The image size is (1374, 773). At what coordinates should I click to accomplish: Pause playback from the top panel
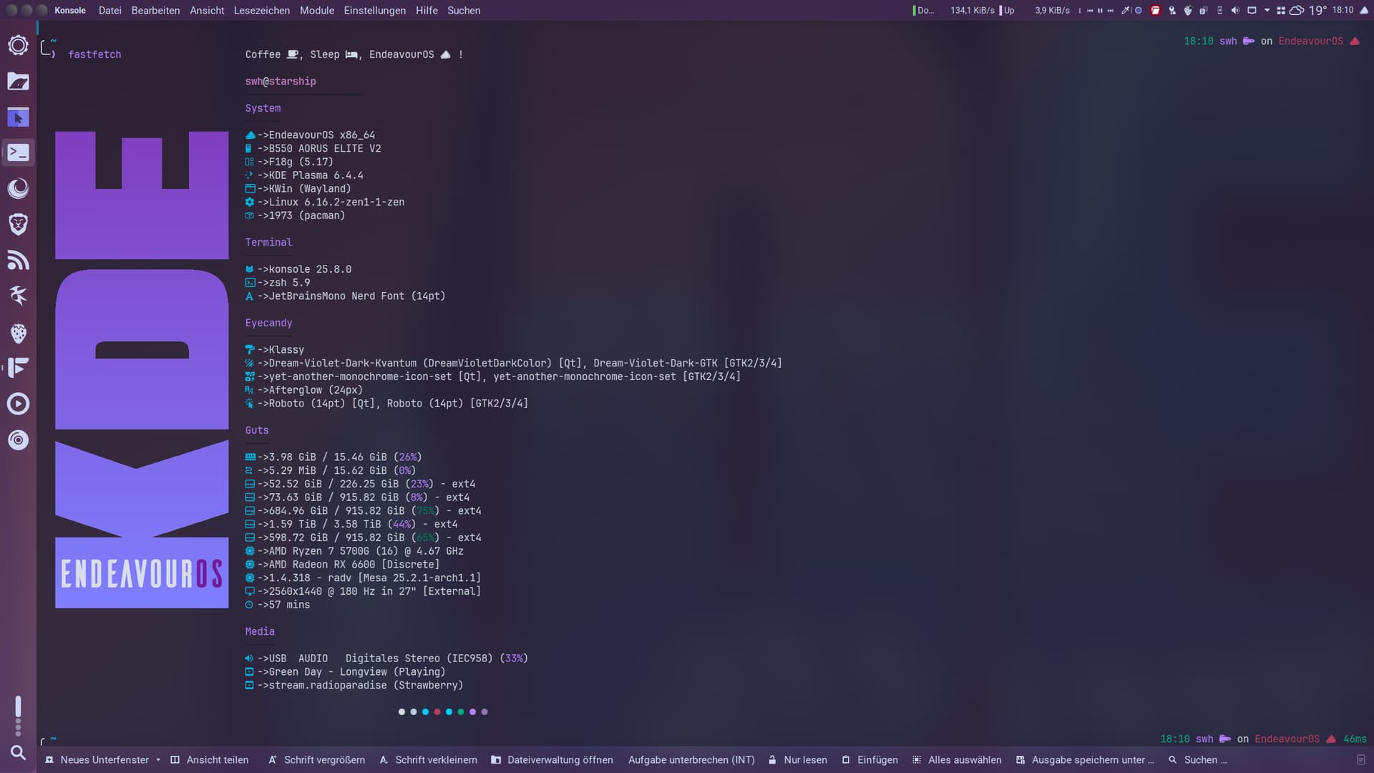coord(1100,11)
